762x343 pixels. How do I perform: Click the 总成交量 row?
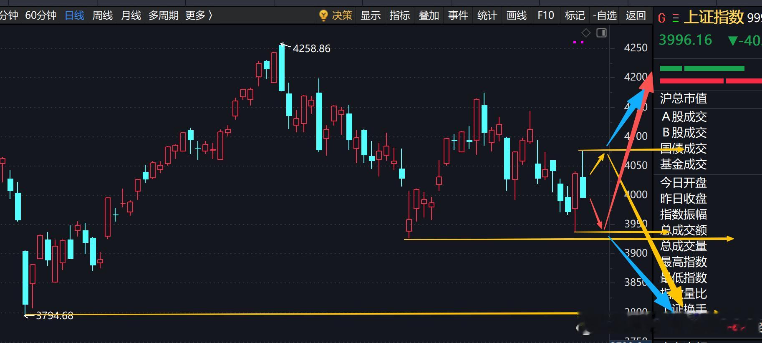click(683, 246)
